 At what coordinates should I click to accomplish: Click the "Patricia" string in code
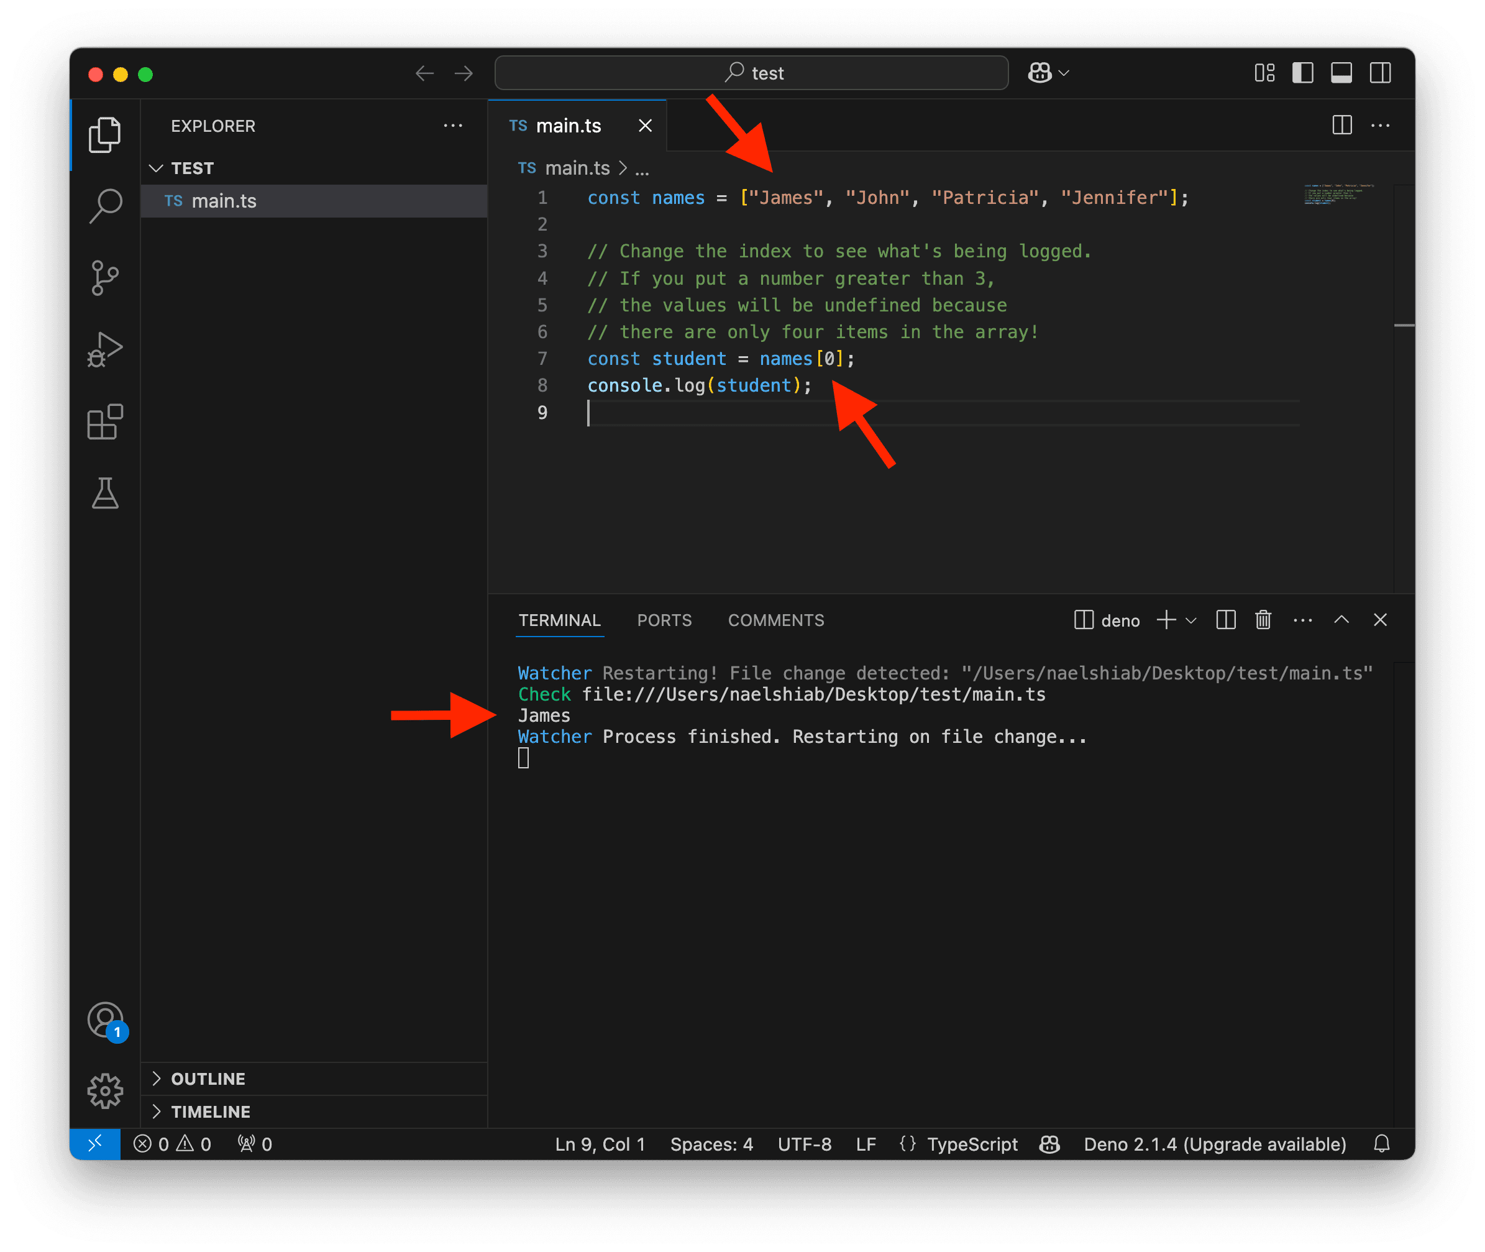pyautogui.click(x=984, y=197)
